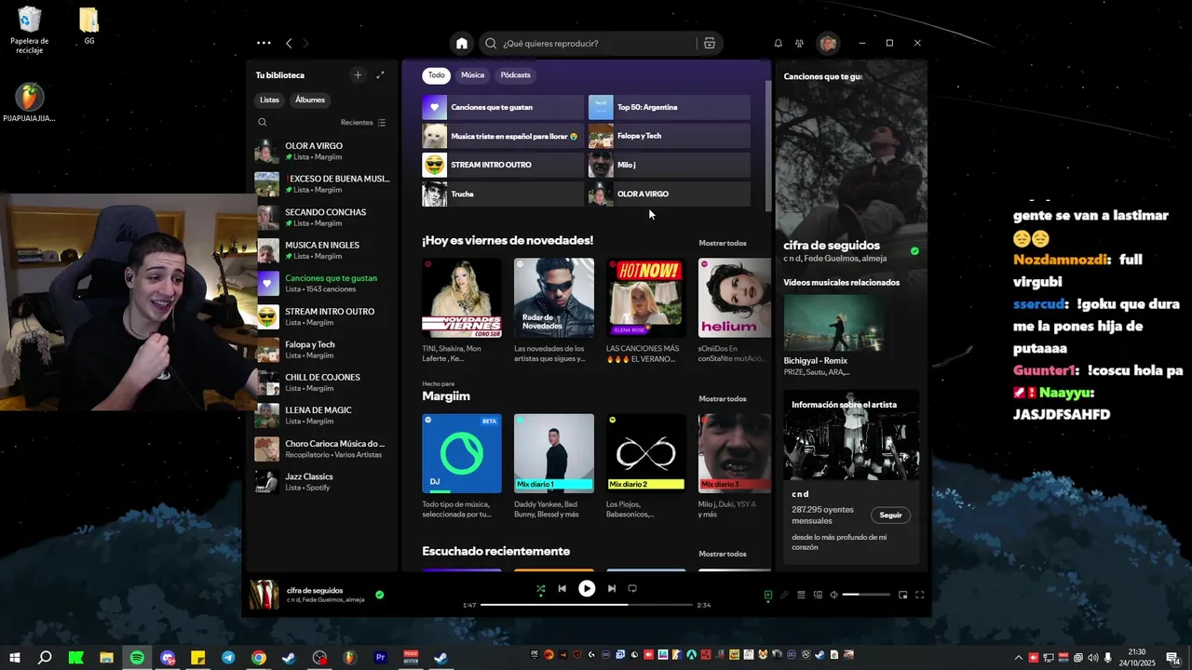This screenshot has width=1192, height=670.
Task: Open Top 50: Argentina tile
Action: (670, 107)
